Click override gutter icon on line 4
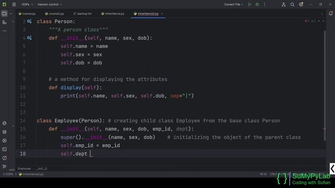The image size is (335, 188). tap(29, 38)
